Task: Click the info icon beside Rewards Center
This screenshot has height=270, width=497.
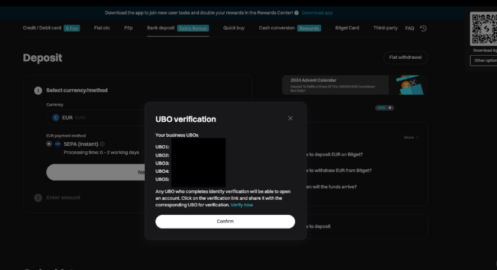Action: point(297,13)
